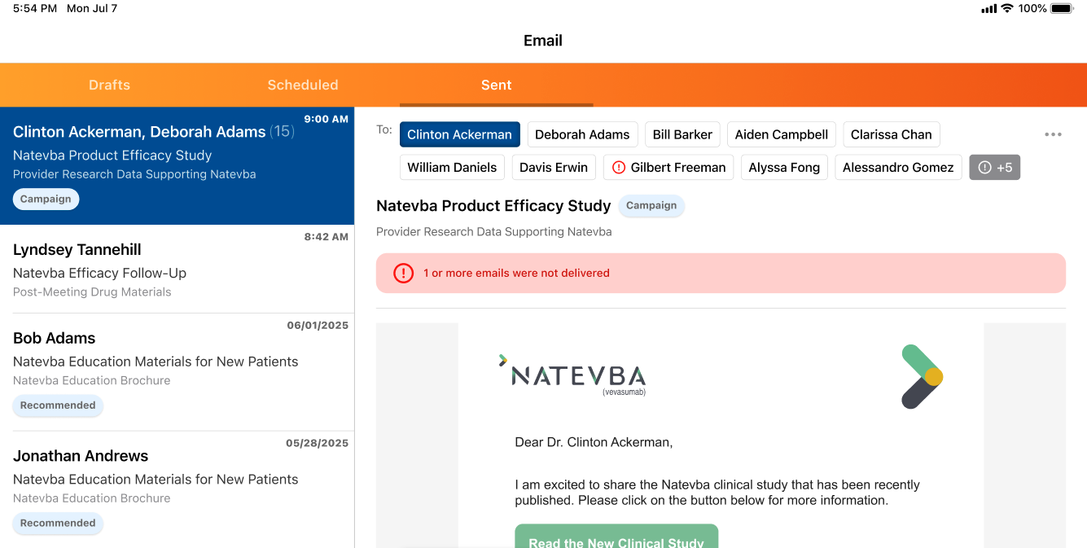Open Lyndsey Tannehill's Efficacy Follow-Up email
The height and width of the screenshot is (548, 1087).
point(177,270)
